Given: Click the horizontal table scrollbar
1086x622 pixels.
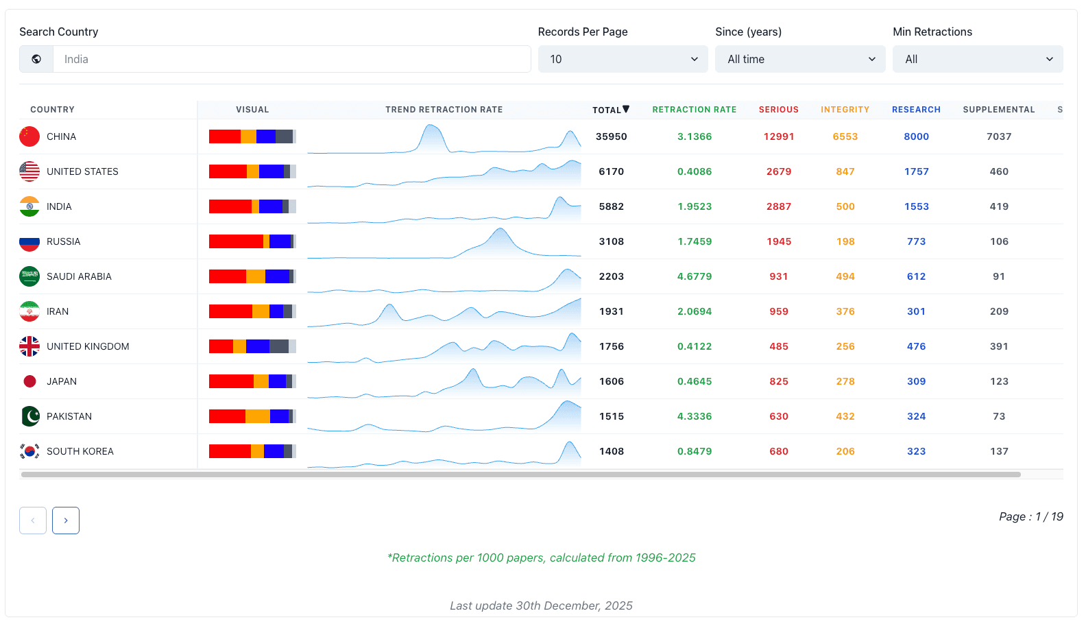Looking at the screenshot, I should [x=521, y=475].
